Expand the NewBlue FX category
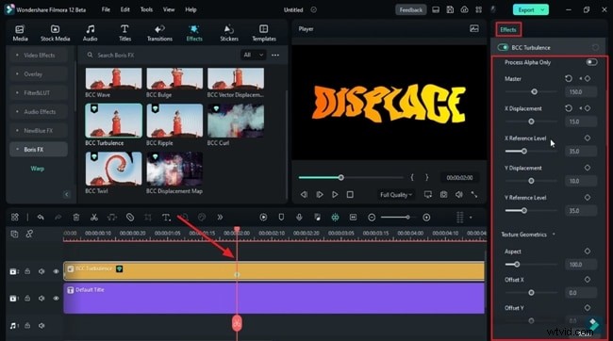 (39, 130)
